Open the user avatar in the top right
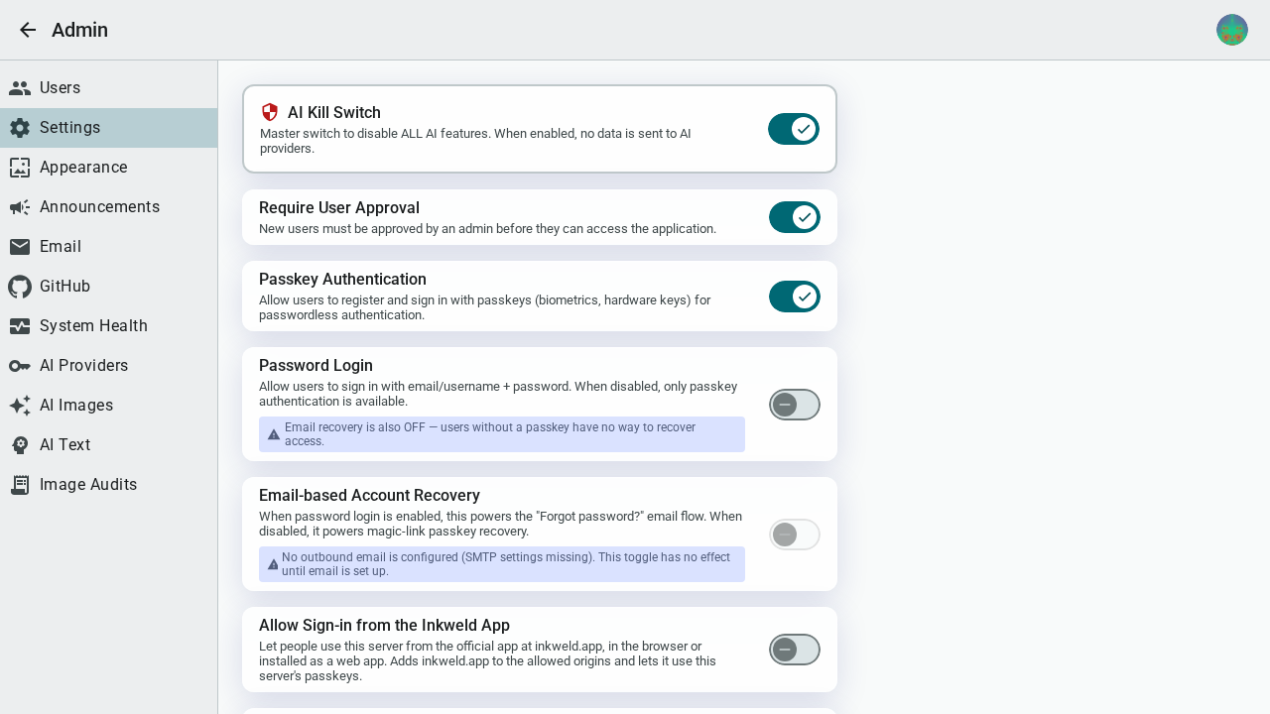The width and height of the screenshot is (1270, 714). (x=1232, y=30)
